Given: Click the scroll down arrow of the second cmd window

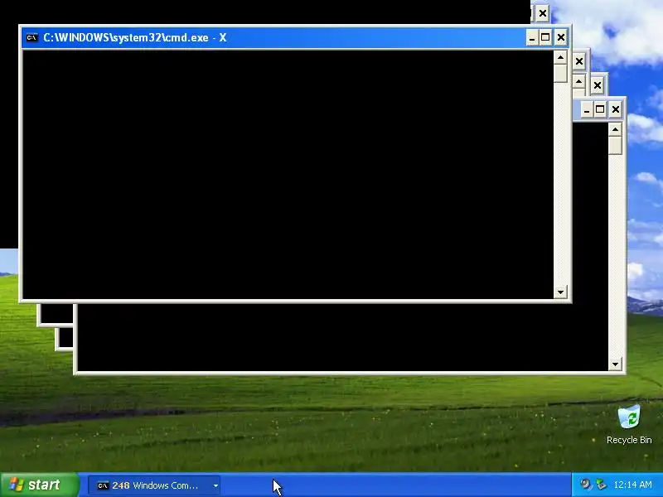Looking at the screenshot, I should [615, 364].
